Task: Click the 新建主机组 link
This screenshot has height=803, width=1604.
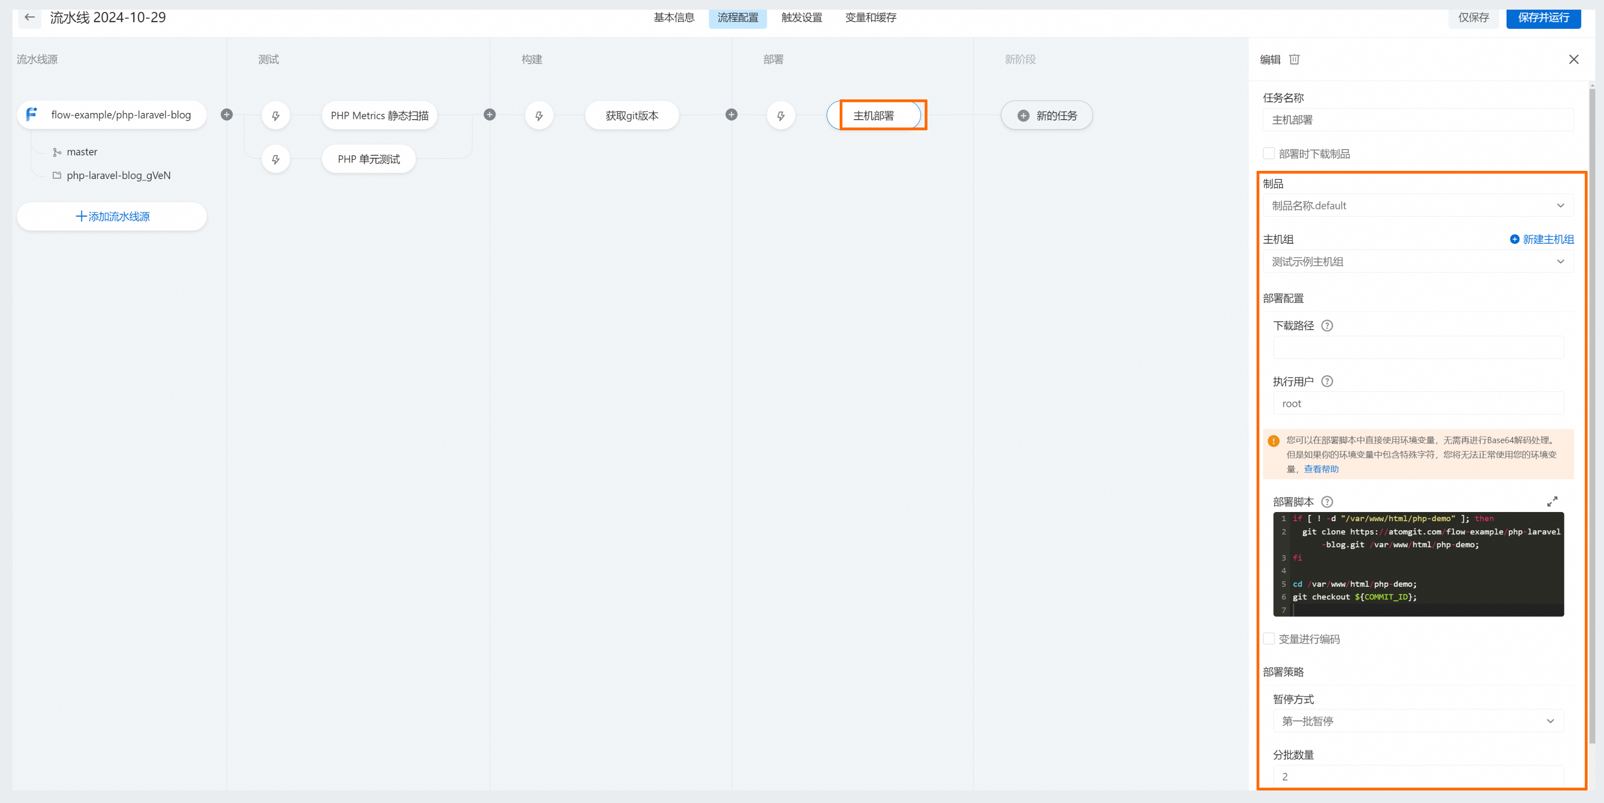Action: pos(1548,239)
